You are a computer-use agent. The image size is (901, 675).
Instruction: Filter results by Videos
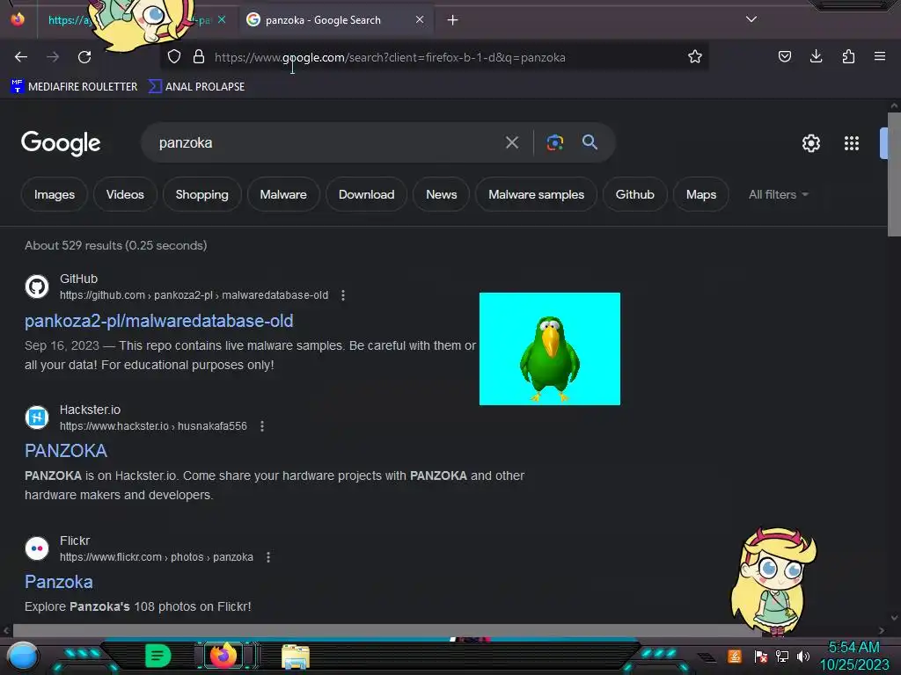click(125, 194)
